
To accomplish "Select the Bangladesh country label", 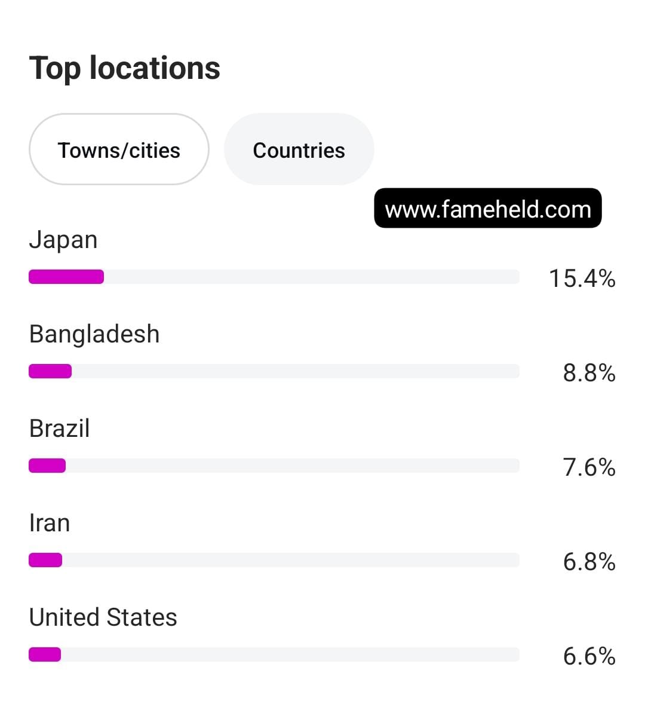I will [94, 334].
